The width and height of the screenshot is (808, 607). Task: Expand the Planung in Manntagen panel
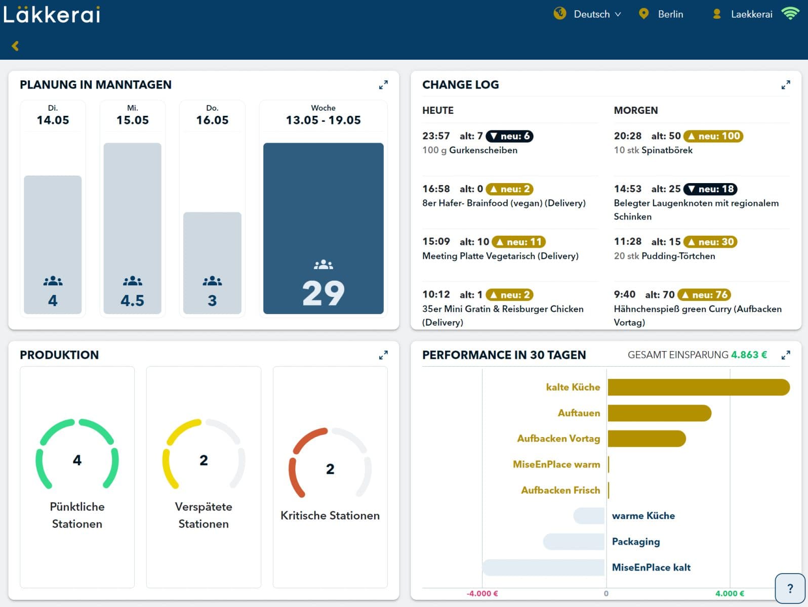(x=383, y=85)
